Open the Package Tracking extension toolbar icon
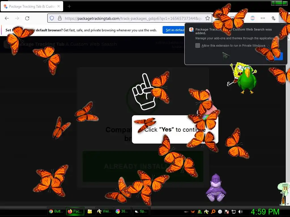Viewport: 290px width, 217px height. click(273, 18)
